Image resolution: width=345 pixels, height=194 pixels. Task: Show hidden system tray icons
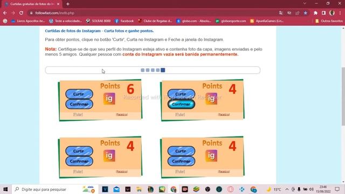[287, 189]
